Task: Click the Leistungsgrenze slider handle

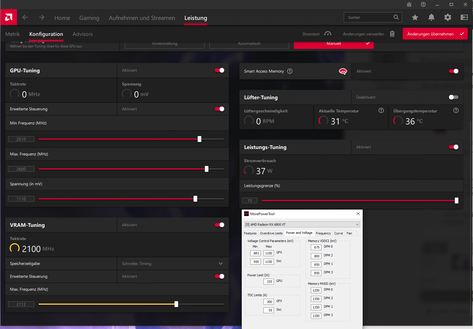Action: coord(456,201)
